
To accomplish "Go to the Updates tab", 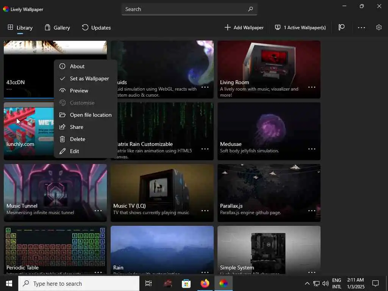I will tap(96, 28).
